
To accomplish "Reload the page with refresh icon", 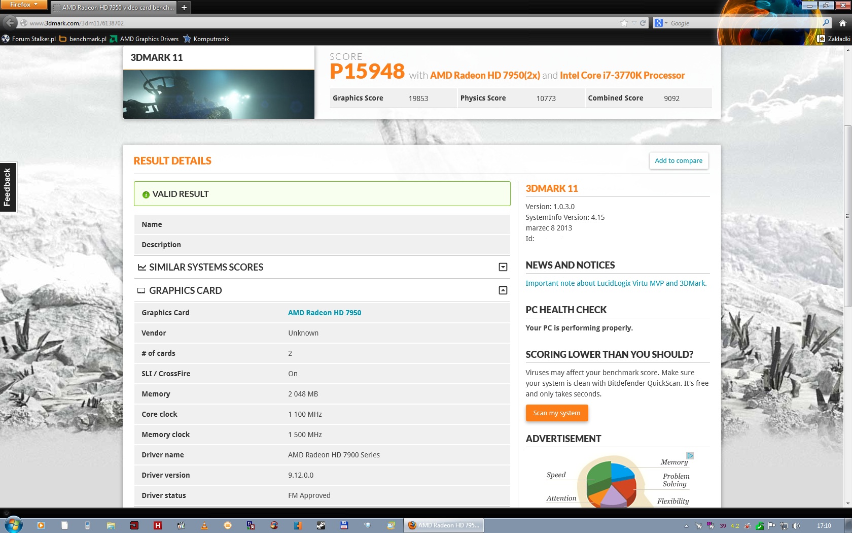I will (643, 23).
